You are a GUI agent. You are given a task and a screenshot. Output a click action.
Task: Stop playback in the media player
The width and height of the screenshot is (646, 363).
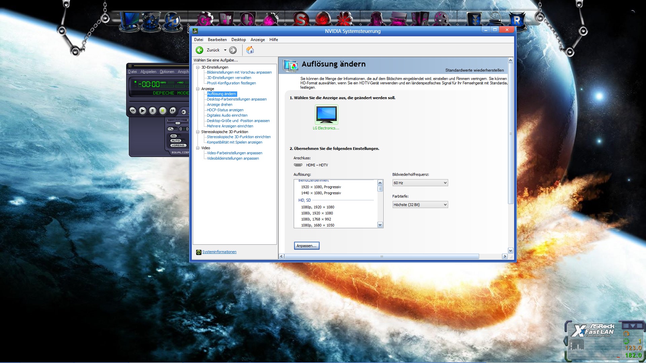pos(163,111)
